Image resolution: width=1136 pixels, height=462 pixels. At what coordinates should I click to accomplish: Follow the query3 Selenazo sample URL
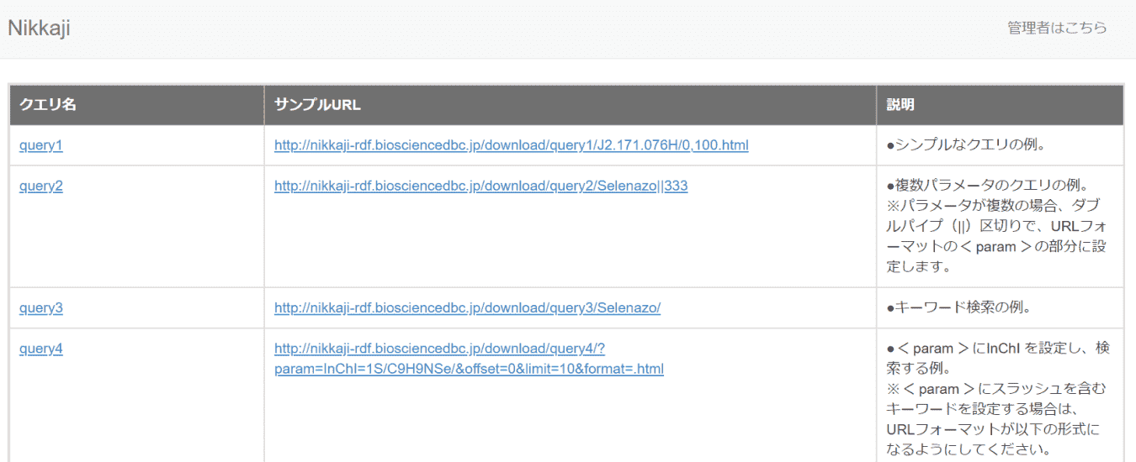click(467, 307)
